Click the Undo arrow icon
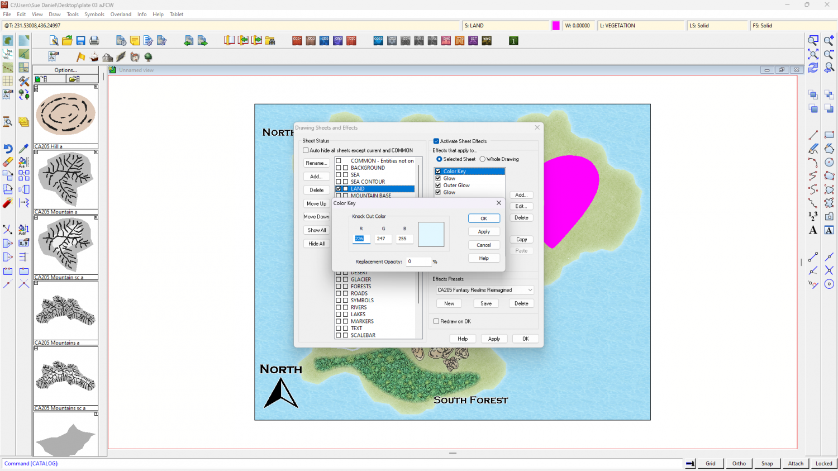 point(8,149)
